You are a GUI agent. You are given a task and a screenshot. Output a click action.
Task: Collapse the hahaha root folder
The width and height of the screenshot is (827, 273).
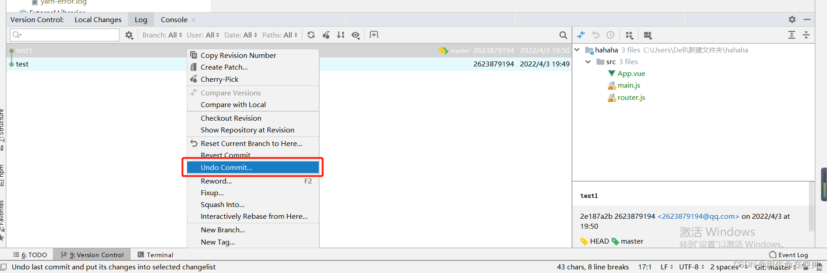coord(577,50)
